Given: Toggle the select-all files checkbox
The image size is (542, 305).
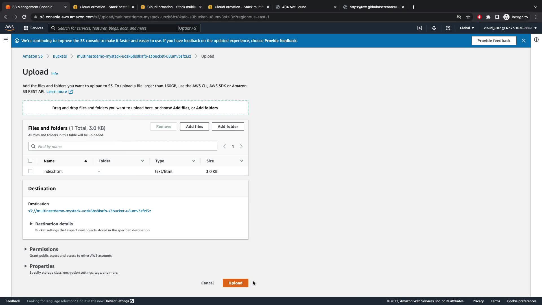Looking at the screenshot, I should [x=30, y=161].
